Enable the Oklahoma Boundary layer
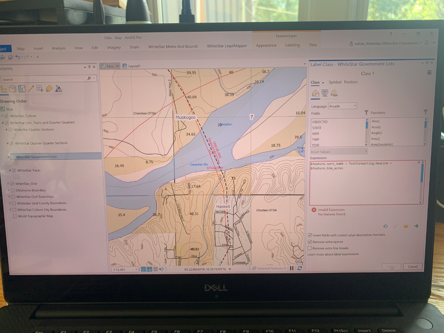The image size is (444, 333). 13,190
